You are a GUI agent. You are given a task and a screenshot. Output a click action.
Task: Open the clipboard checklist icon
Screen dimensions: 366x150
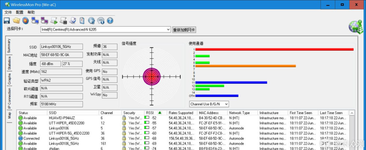click(x=82, y=21)
